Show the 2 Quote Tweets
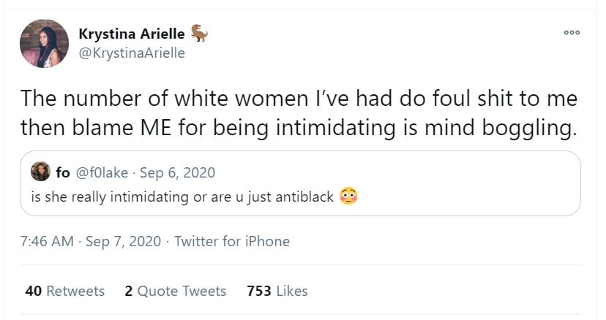The image size is (606, 320). 176,291
